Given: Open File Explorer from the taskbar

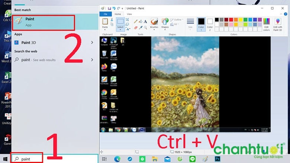Looking at the screenshot, I should 155,159.
